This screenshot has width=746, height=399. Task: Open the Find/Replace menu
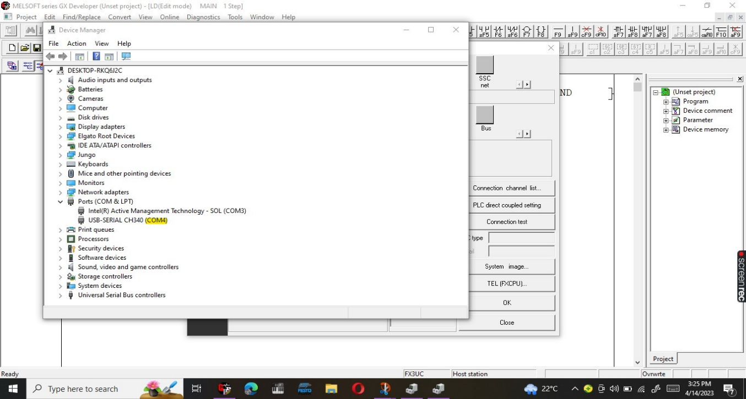point(82,17)
